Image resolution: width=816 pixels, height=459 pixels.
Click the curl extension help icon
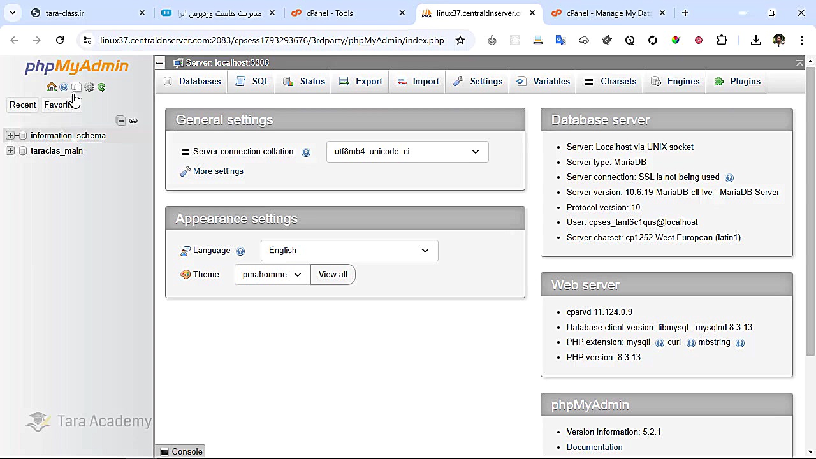691,343
